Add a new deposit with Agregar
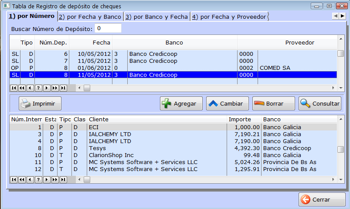Image resolution: width=350 pixels, height=209 pixels. [181, 103]
